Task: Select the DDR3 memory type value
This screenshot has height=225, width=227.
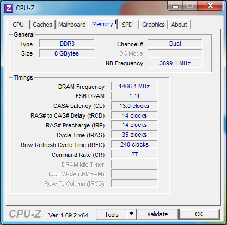Action: 66,44
